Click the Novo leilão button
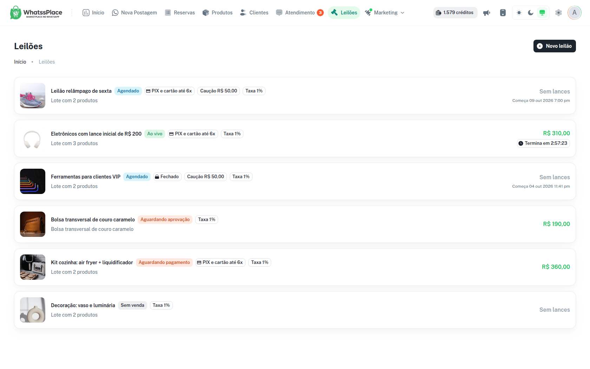The height and width of the screenshot is (369, 590). 555,46
